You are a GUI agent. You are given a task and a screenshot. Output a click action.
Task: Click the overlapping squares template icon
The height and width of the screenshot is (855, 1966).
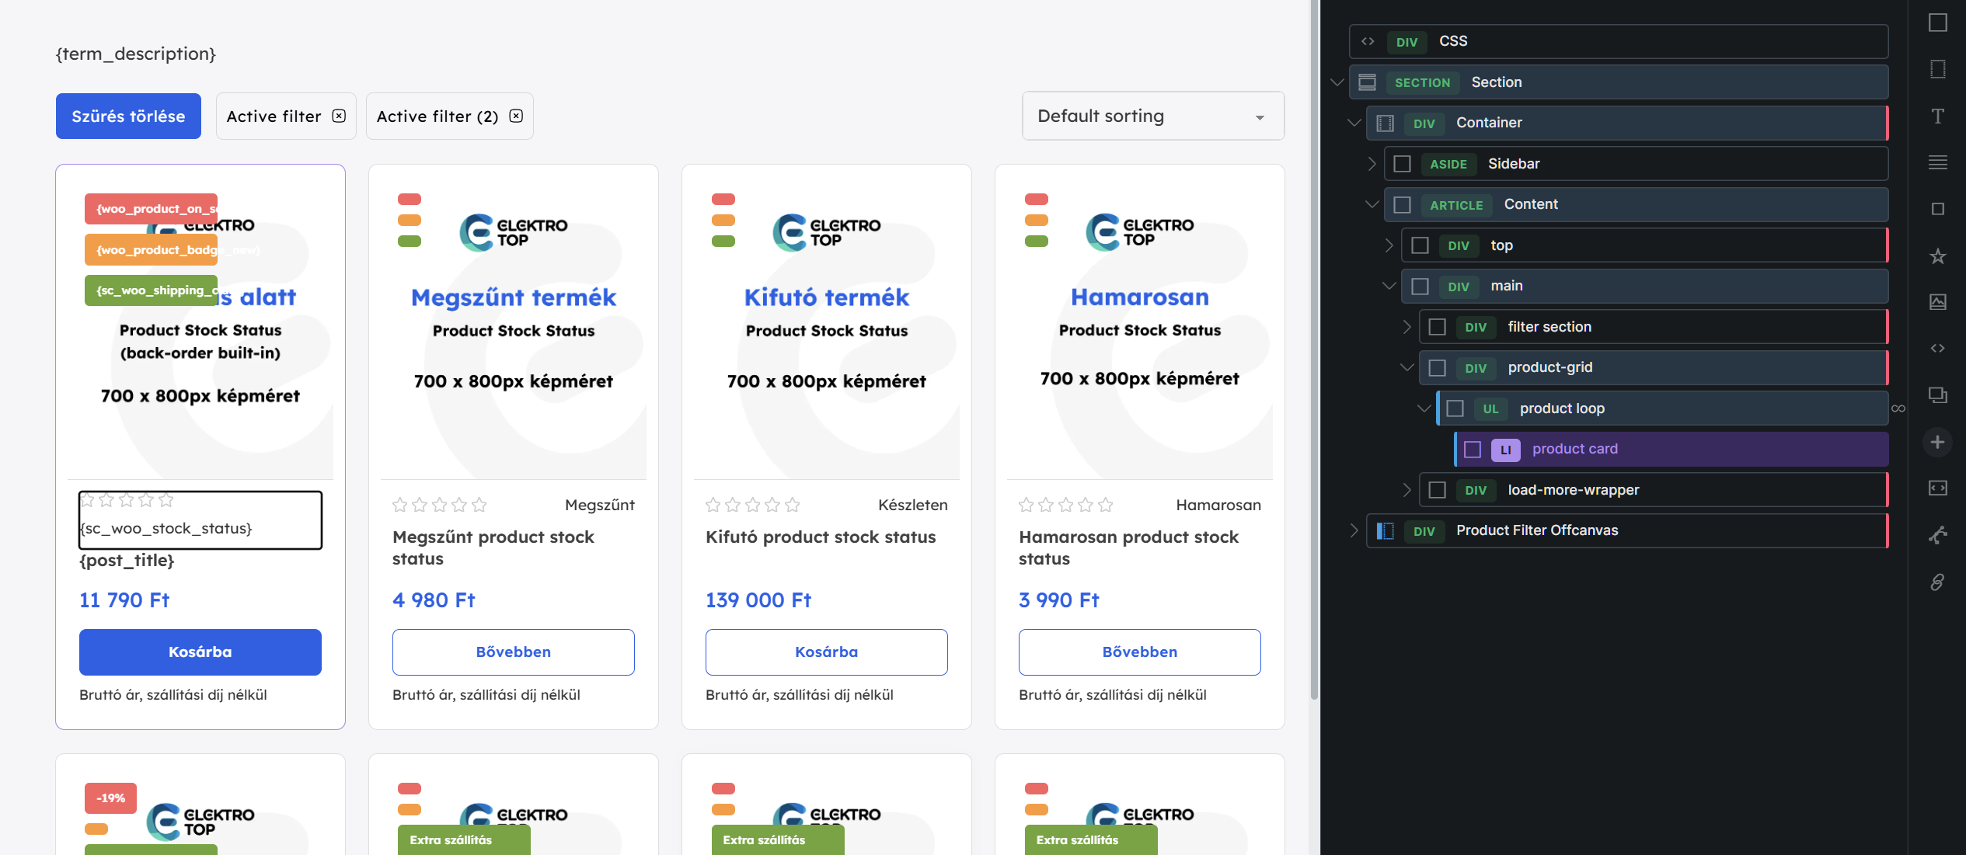pyautogui.click(x=1937, y=394)
